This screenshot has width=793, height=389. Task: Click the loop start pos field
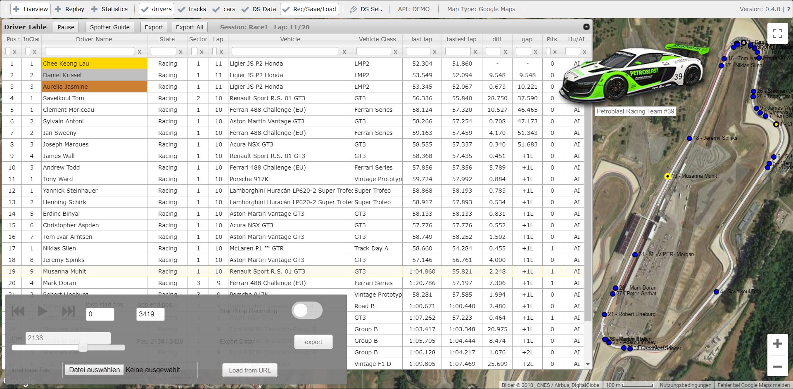coord(100,314)
